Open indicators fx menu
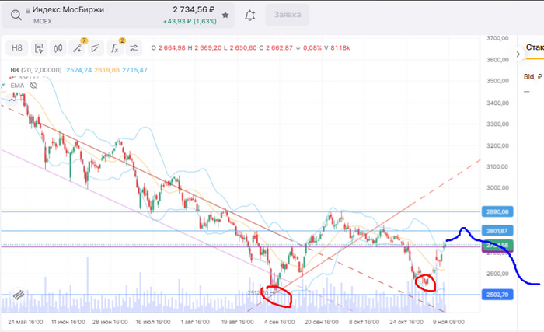Image resolution: width=544 pixels, height=332 pixels. pos(115,48)
